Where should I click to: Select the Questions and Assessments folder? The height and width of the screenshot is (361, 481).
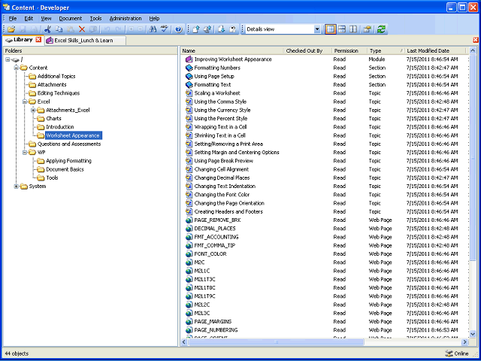click(69, 144)
